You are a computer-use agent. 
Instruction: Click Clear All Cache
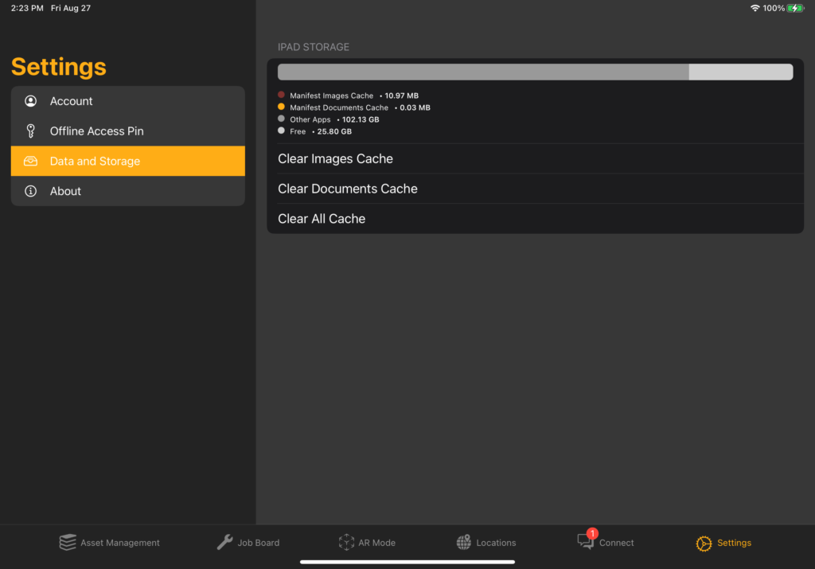pos(322,218)
